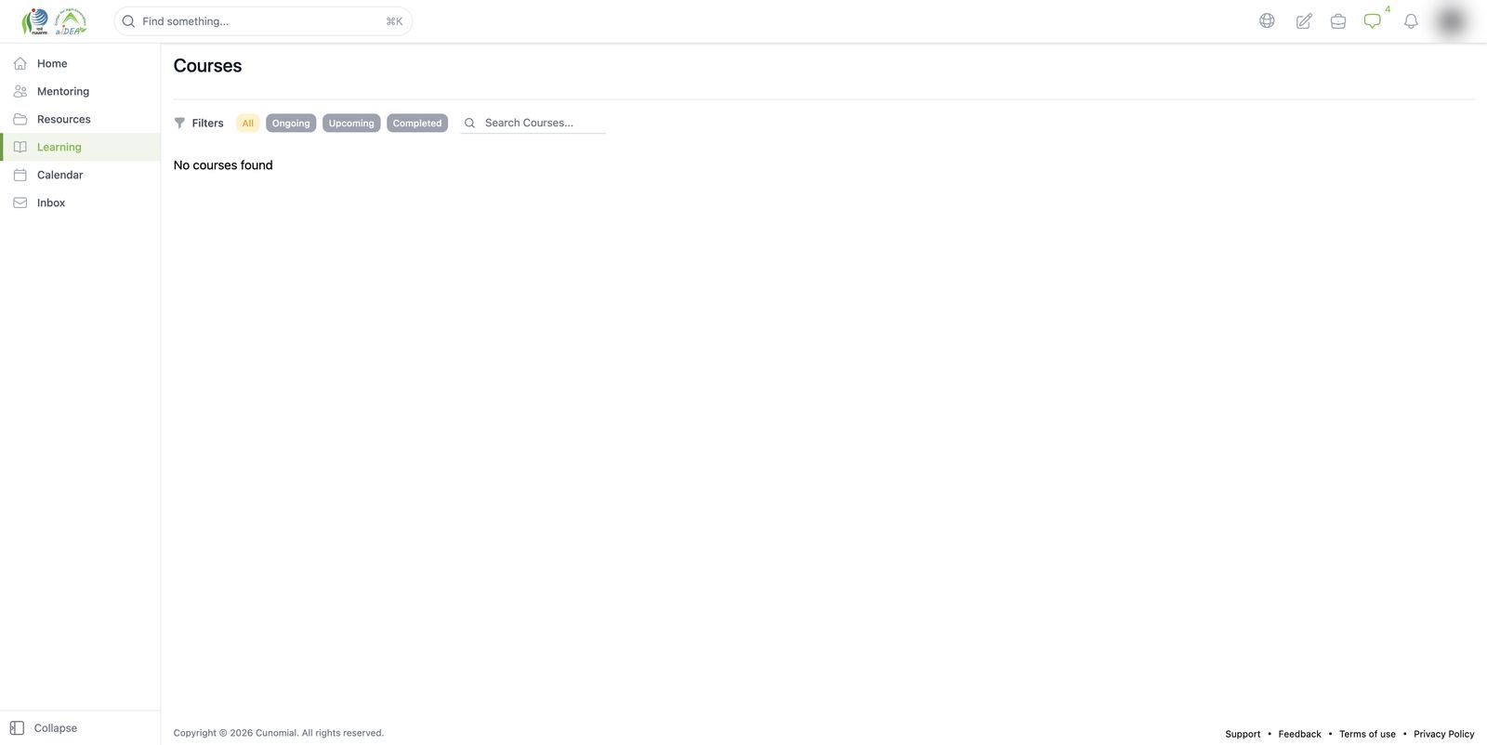Click the pencil compose icon in header
This screenshot has width=1487, height=745.
coord(1304,21)
